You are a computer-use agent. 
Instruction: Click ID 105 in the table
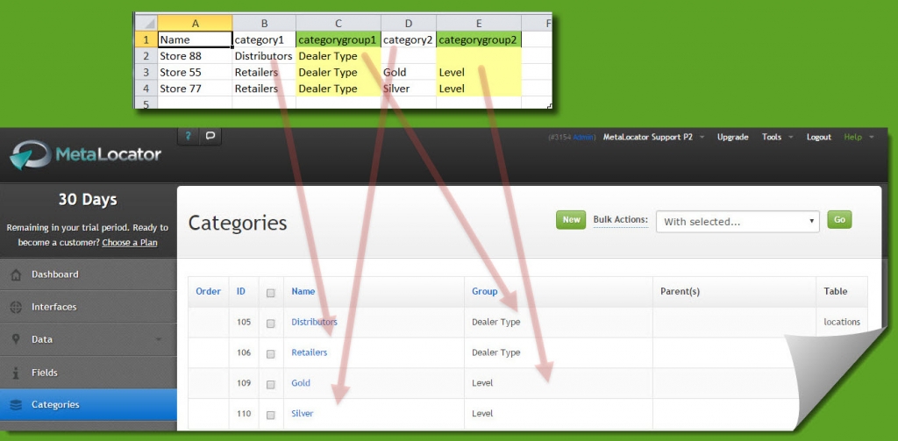point(244,322)
